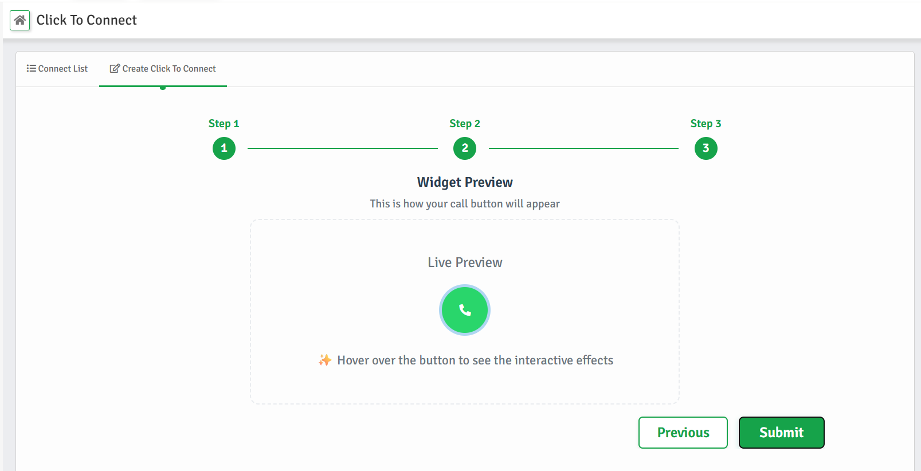The width and height of the screenshot is (921, 471).
Task: Click the "Step 3" text label
Action: pyautogui.click(x=706, y=124)
